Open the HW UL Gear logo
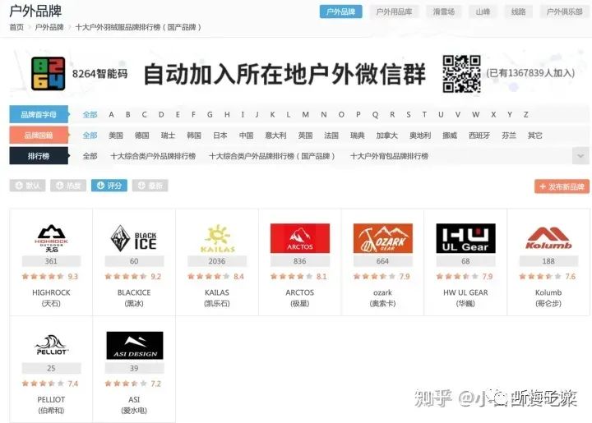The height and width of the screenshot is (423, 592). click(465, 238)
